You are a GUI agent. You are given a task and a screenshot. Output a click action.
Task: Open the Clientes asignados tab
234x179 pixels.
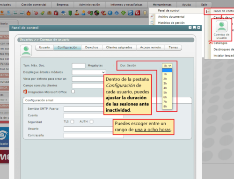point(119,47)
